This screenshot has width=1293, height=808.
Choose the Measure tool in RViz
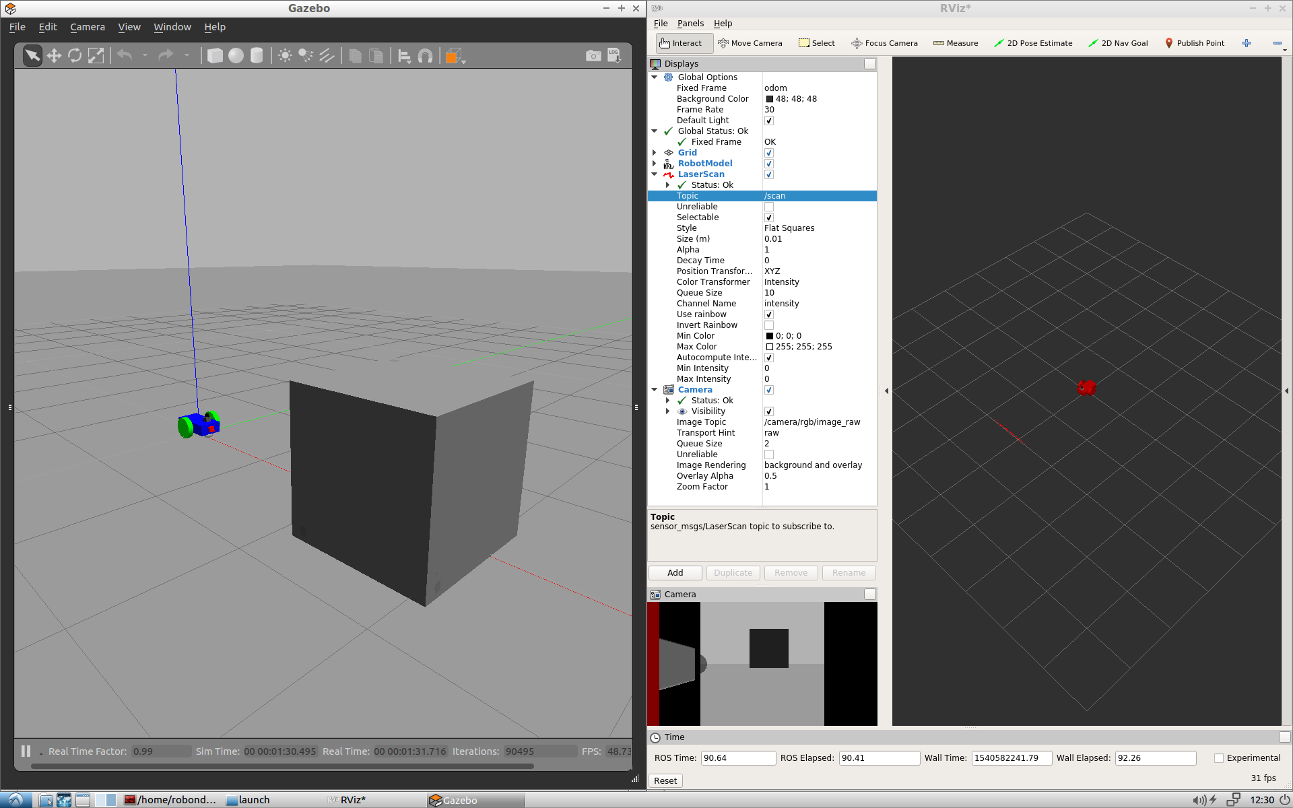pyautogui.click(x=956, y=43)
